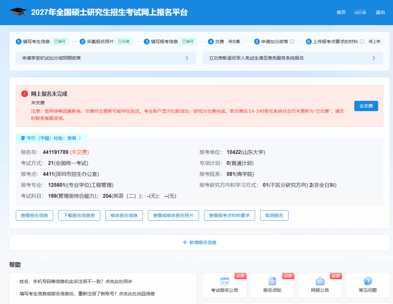The height and width of the screenshot is (304, 393).
Task: Click the 必读 tag on 网报公告
Action: pyautogui.click(x=336, y=276)
